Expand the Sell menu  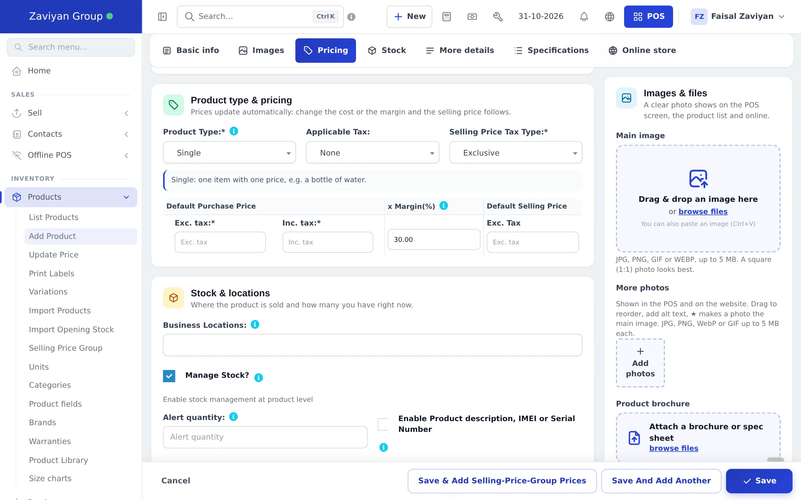click(70, 113)
